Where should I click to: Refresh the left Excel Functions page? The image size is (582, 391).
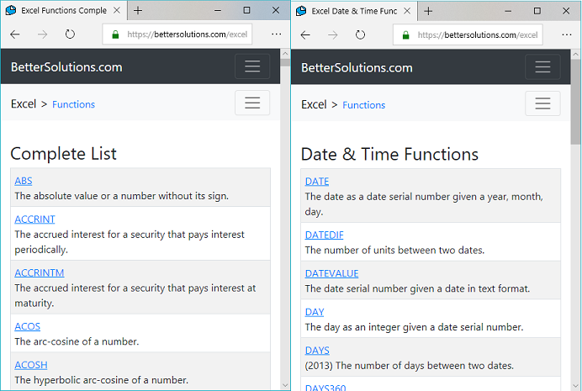point(70,34)
